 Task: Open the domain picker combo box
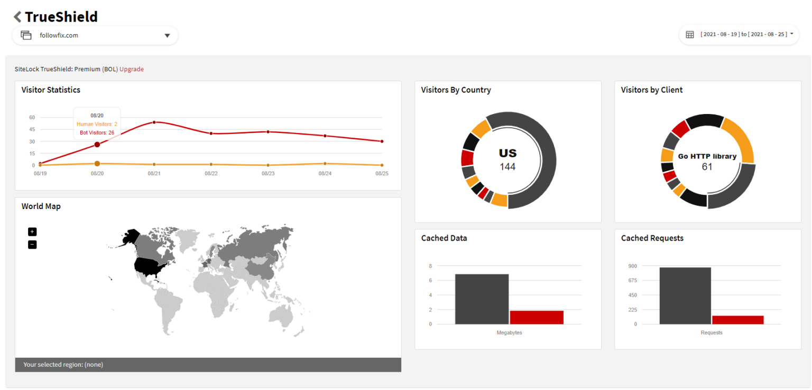[95, 35]
